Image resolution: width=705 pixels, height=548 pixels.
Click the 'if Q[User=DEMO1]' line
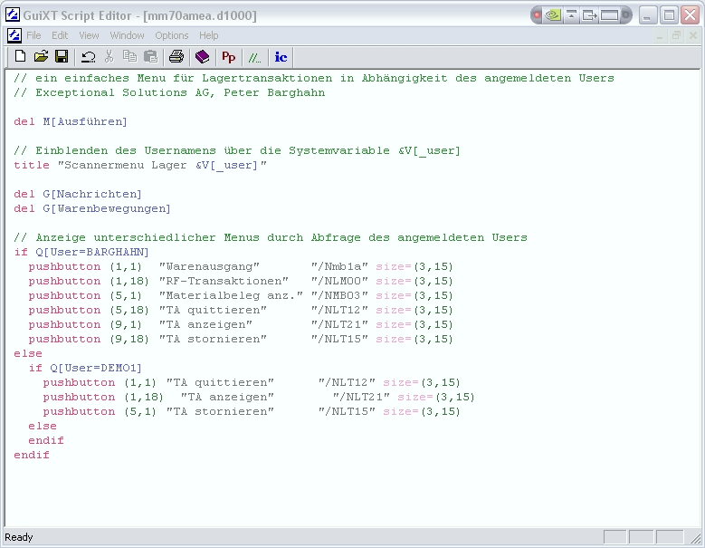pos(85,368)
